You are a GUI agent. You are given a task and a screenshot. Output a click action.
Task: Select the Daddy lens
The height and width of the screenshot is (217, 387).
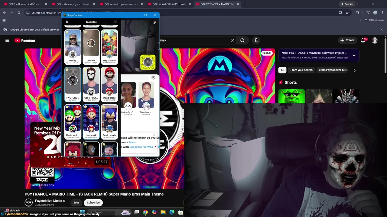click(x=73, y=47)
